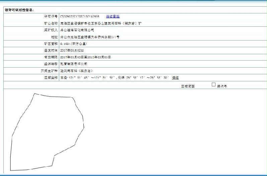Click the 开采主矿种 mineral type value
This screenshot has width=267, height=176.
76,71
